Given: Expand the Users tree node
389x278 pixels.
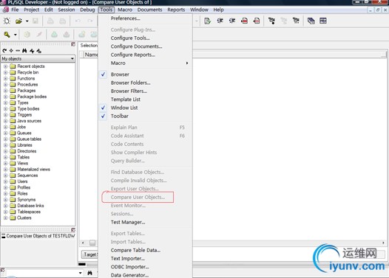Looking at the screenshot, I should click(5, 181).
